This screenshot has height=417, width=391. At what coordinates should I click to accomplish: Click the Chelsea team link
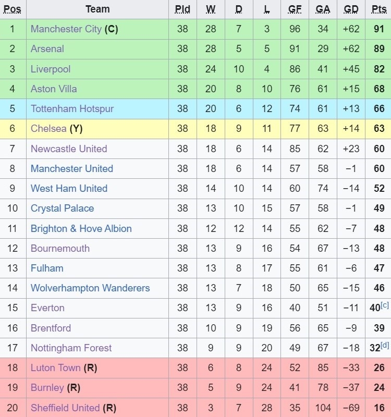click(x=48, y=129)
